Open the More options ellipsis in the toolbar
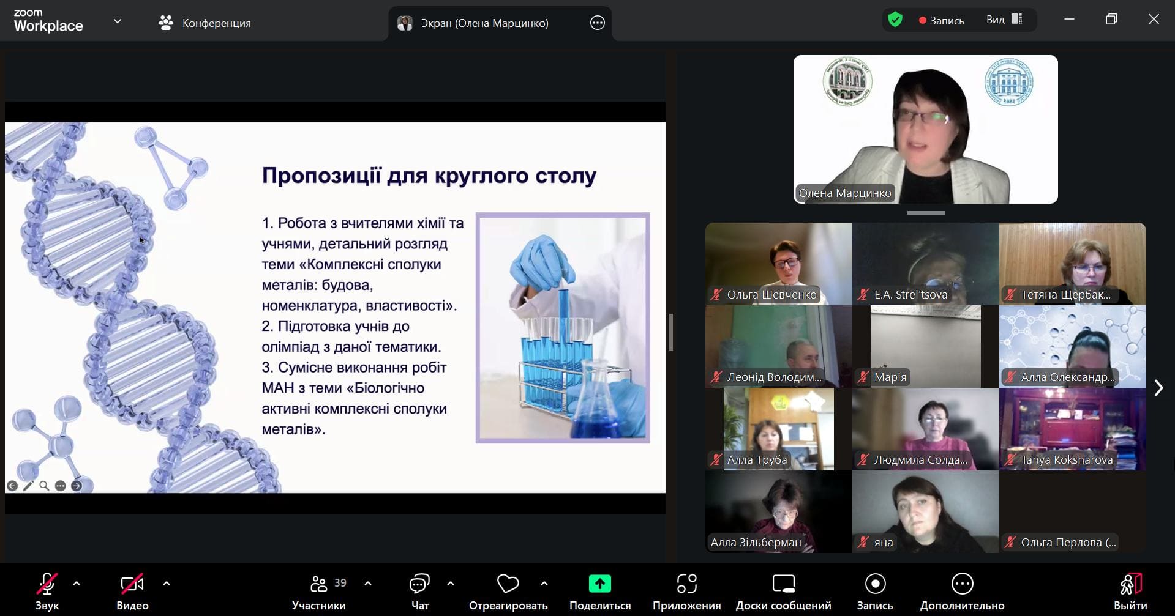This screenshot has height=616, width=1175. click(962, 585)
